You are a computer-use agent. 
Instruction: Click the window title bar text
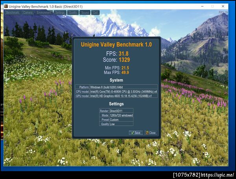[46, 6]
